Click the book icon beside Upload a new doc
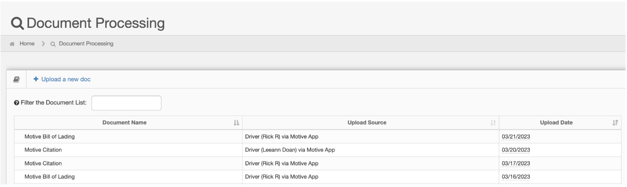 [x=17, y=79]
